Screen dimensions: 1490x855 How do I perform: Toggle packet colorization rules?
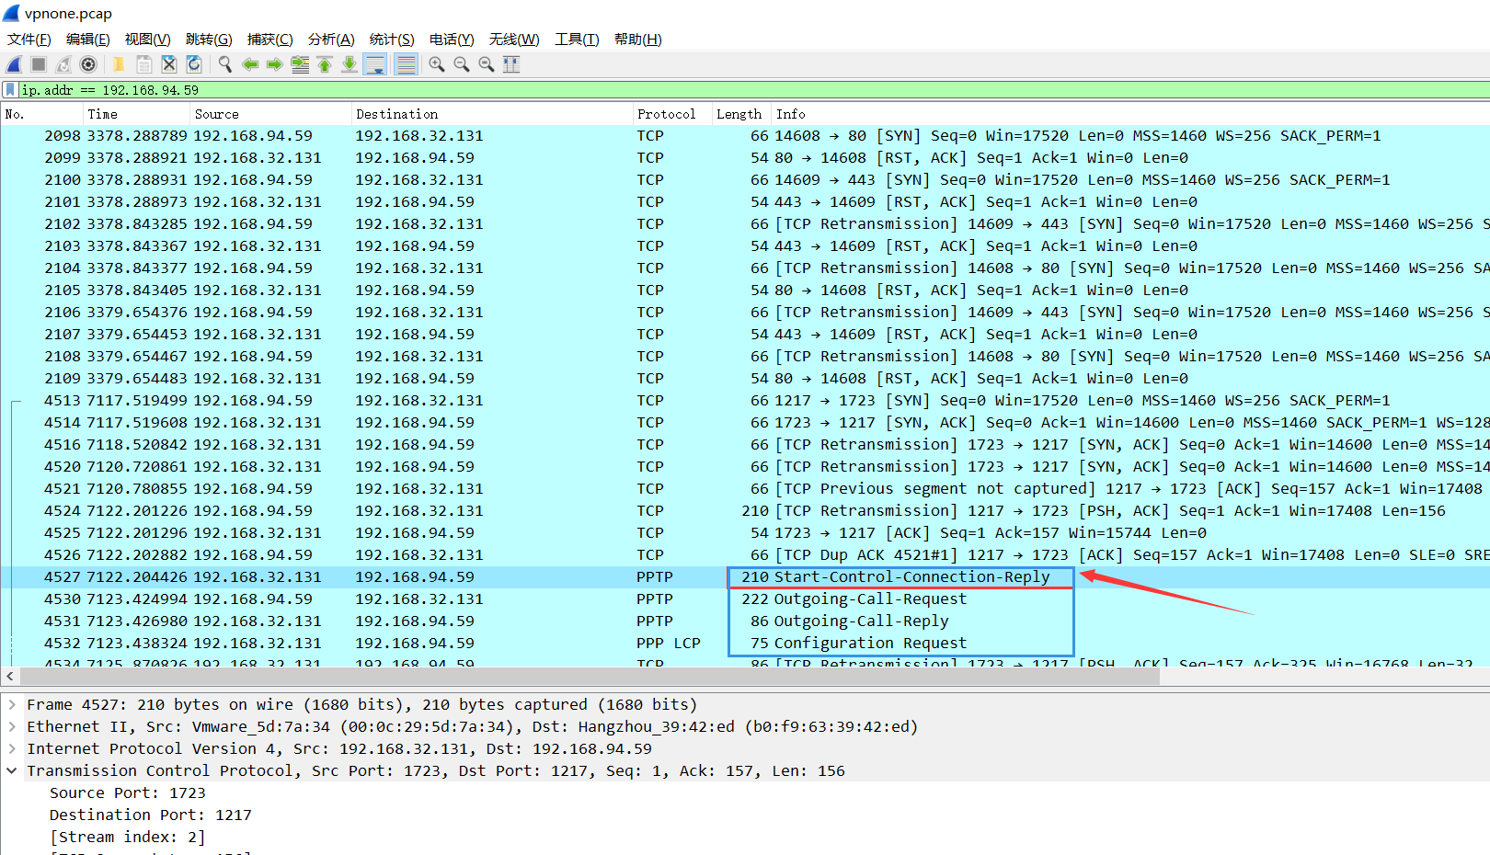pos(406,64)
